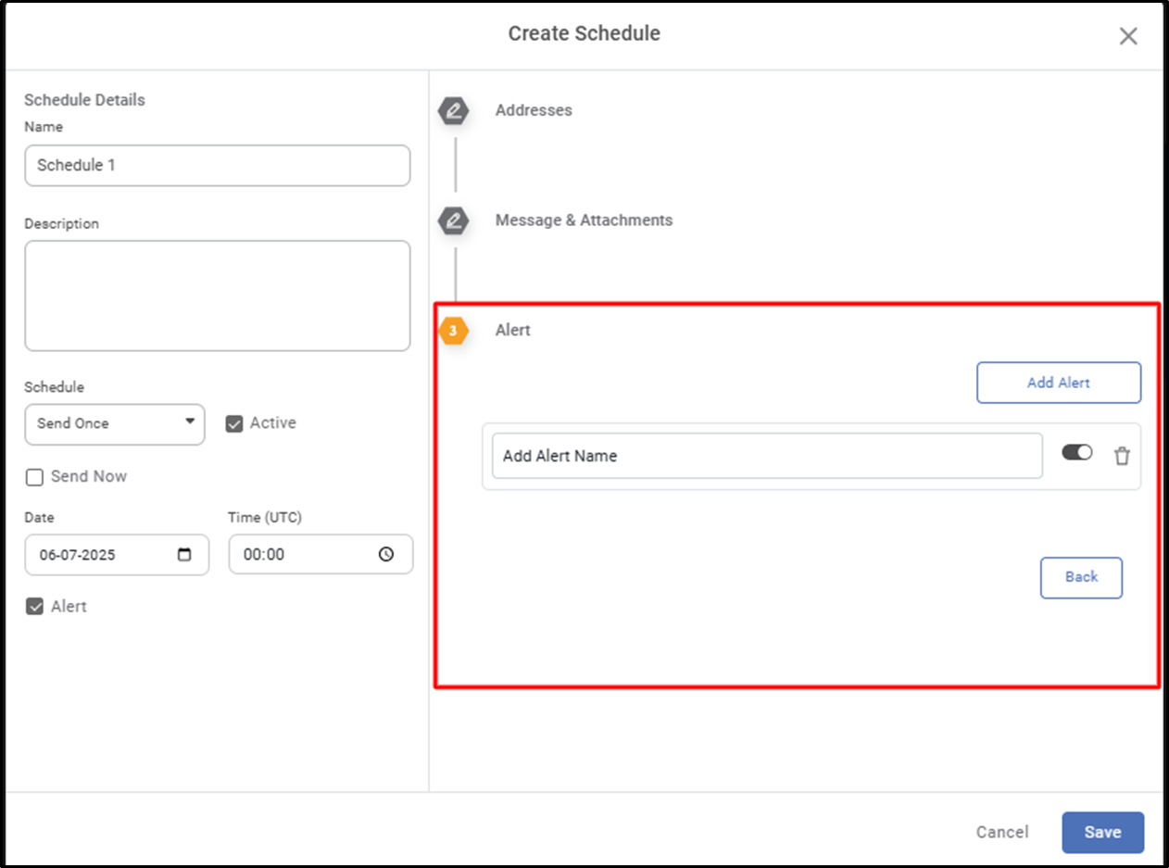Click the Schedule Details heading text
The height and width of the screenshot is (868, 1169).
[x=84, y=100]
